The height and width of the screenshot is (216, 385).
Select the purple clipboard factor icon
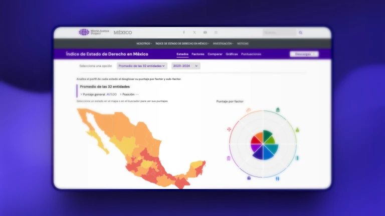tap(229, 158)
